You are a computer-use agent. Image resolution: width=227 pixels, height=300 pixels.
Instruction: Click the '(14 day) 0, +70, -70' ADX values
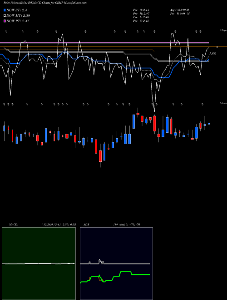tap(127, 225)
